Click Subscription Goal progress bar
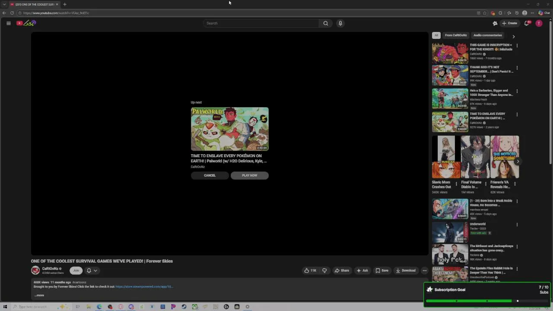This screenshot has height=311, width=553. coord(487,301)
